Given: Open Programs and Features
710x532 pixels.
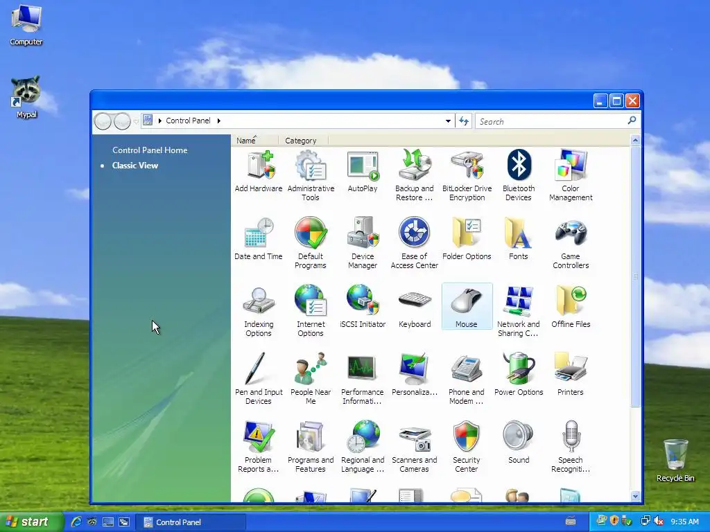Looking at the screenshot, I should click(x=311, y=447).
